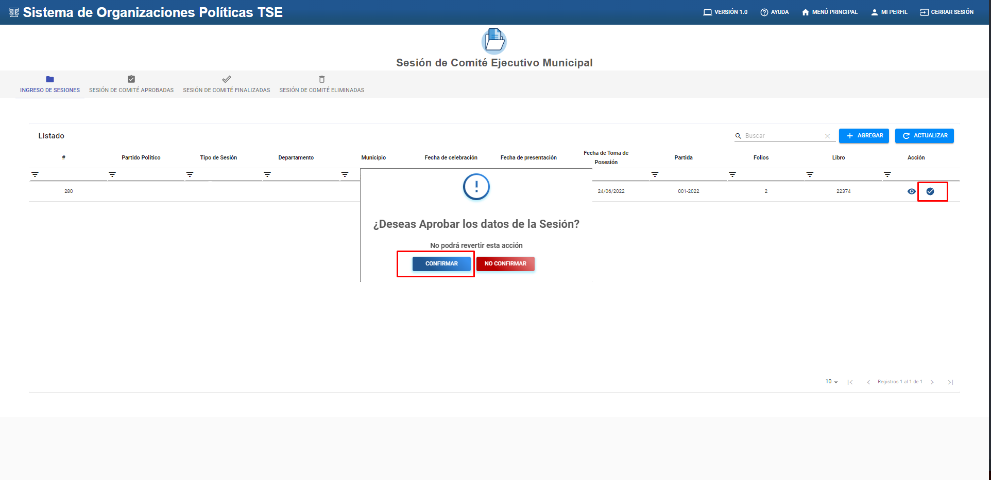Click the eye icon to view session 280
991x480 pixels.
[911, 191]
